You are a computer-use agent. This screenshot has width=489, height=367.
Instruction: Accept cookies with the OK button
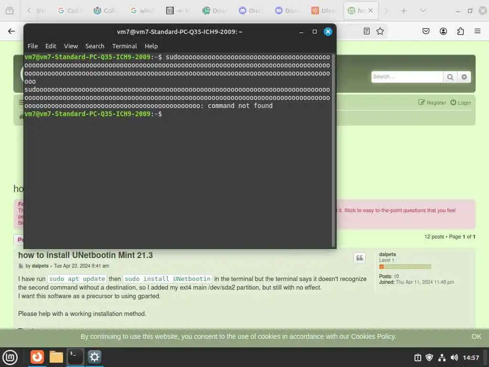coord(476,336)
